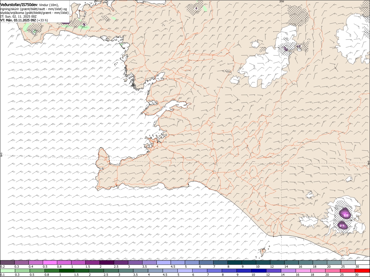This screenshot has width=370, height=277.
Task: Click the 0.6 precipitation label on the glacier
Action: point(346,215)
